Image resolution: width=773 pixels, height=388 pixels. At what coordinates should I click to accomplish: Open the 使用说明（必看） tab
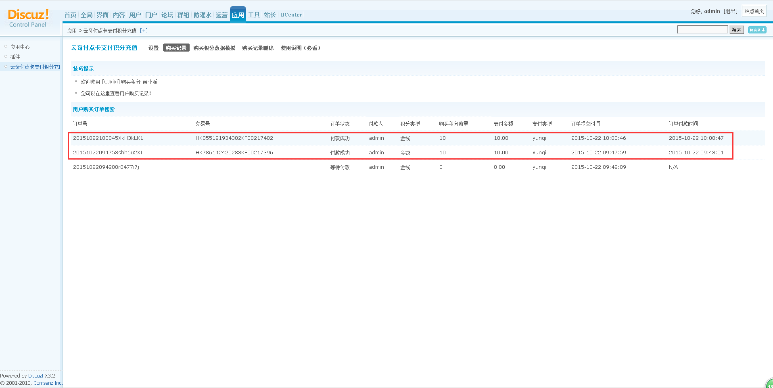[x=301, y=48]
